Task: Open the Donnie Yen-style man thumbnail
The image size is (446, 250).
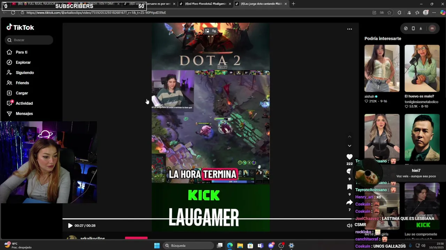Action: coord(422,137)
